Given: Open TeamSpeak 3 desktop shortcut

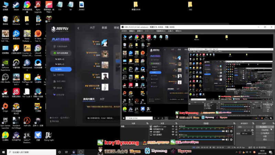Looking at the screenshot, I should point(27,65).
